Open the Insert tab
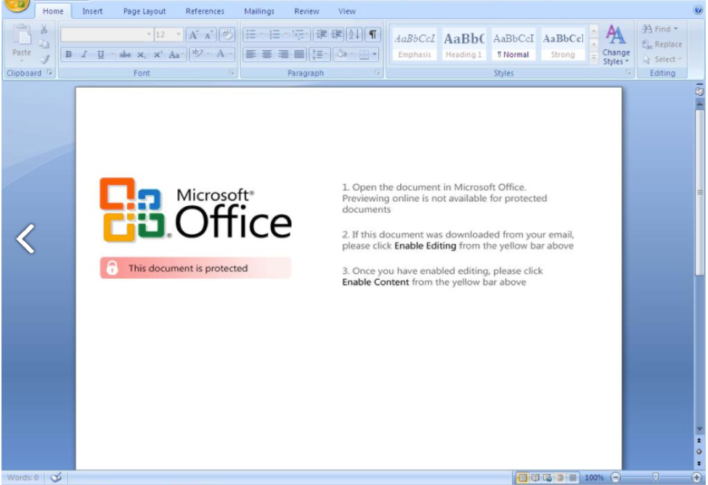The height and width of the screenshot is (485, 708). click(x=92, y=12)
